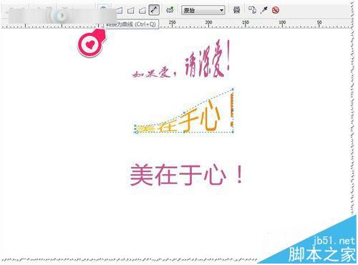
Task: Toggle the keep lines icon
Action: click(x=236, y=10)
